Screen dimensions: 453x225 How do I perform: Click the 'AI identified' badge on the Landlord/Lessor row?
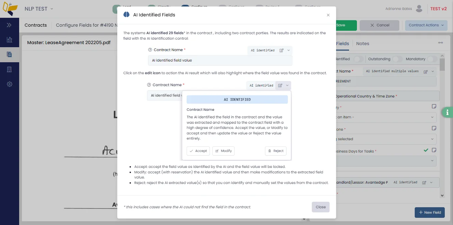405,182
